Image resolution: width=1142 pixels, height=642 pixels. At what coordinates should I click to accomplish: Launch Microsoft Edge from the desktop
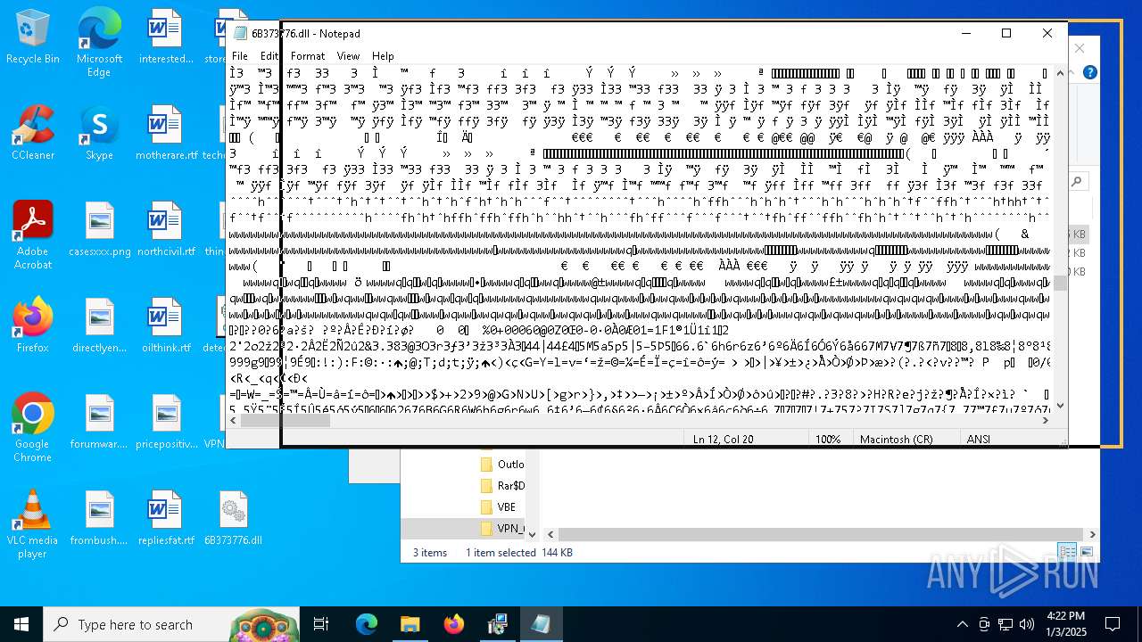coord(99,43)
